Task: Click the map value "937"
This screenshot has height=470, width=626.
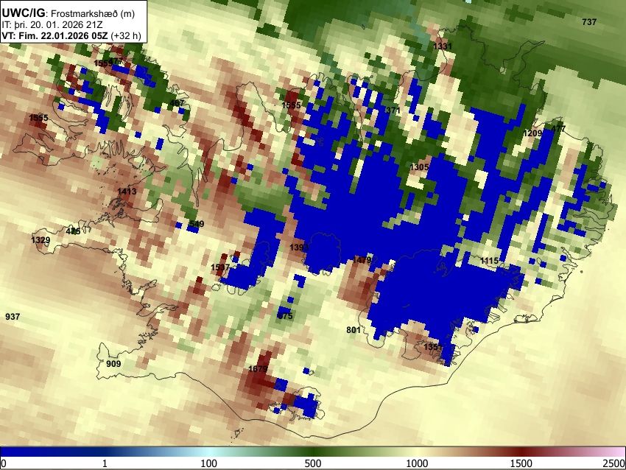Action: (x=13, y=317)
